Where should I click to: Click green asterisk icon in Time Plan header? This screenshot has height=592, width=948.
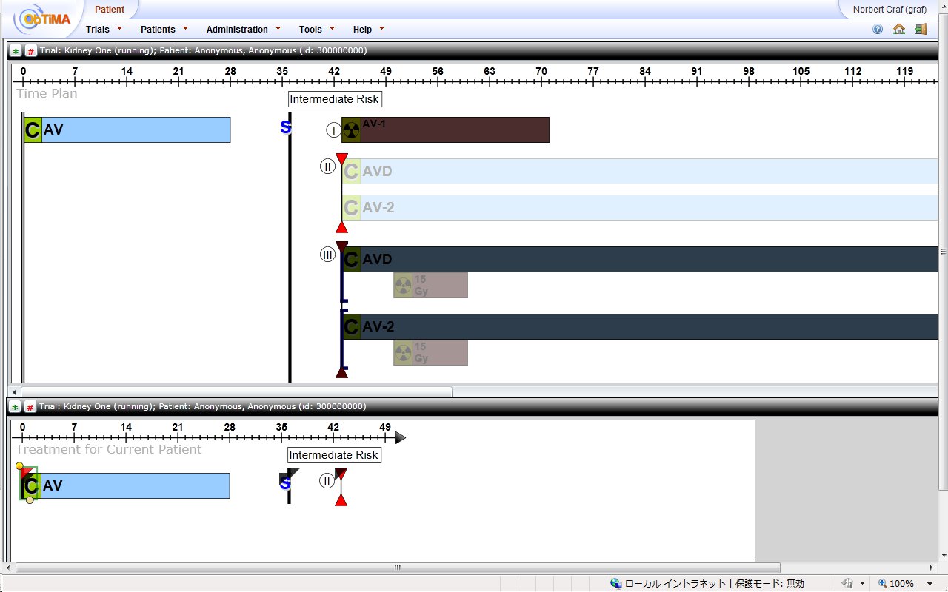click(16, 51)
